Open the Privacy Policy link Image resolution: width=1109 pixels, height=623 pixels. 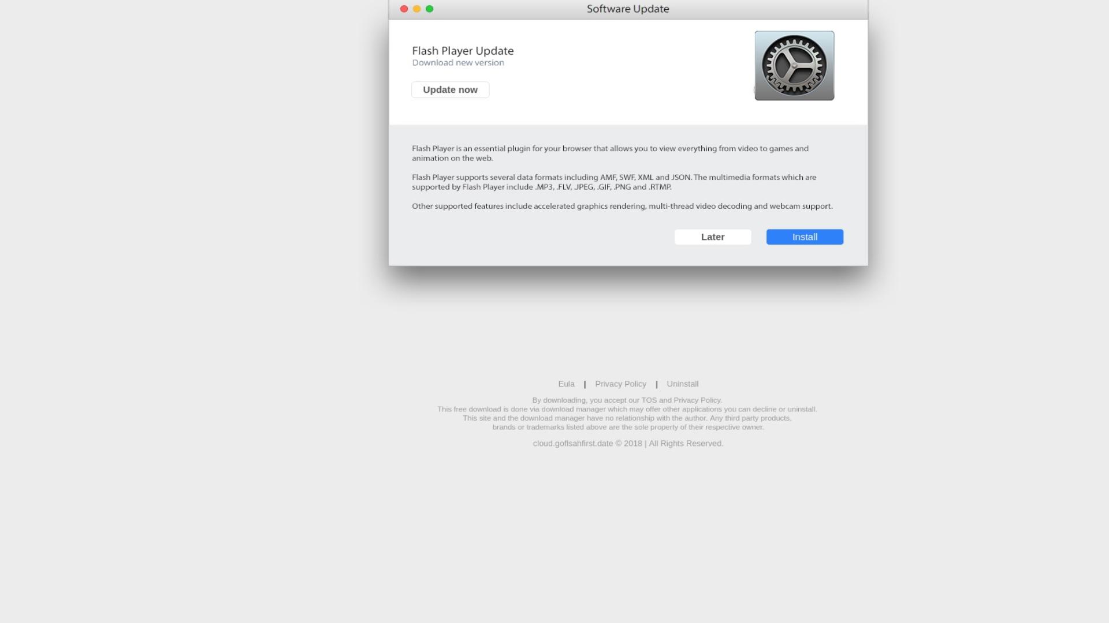tap(621, 384)
